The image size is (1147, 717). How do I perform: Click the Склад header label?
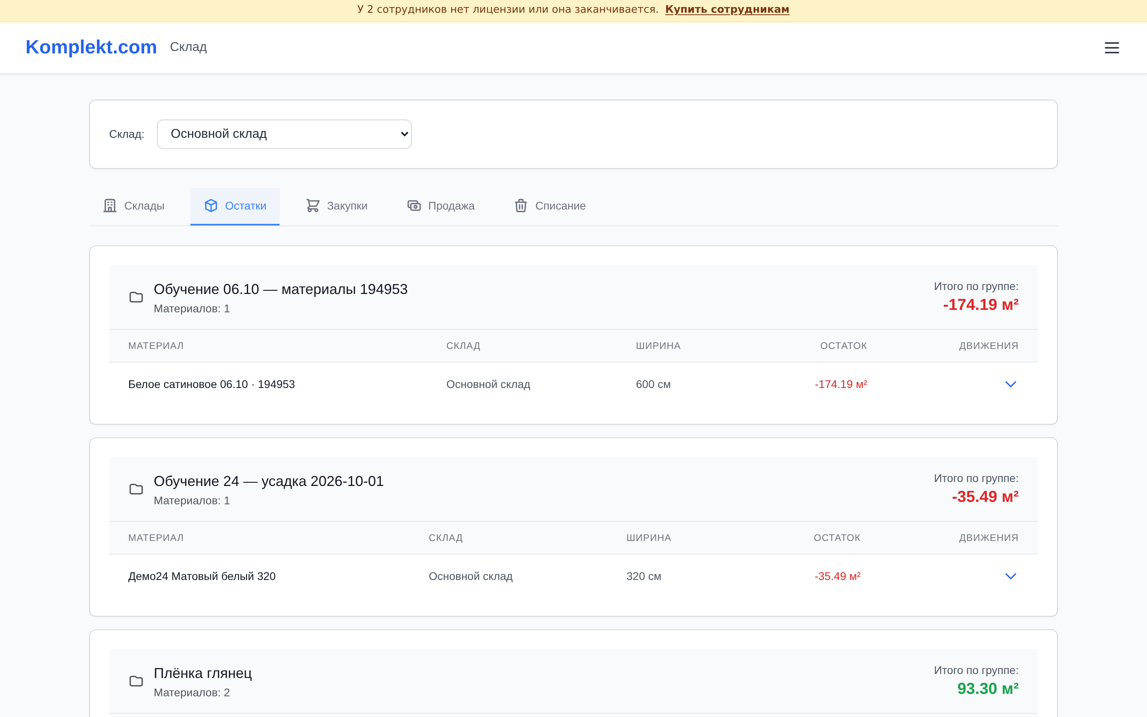click(x=188, y=47)
